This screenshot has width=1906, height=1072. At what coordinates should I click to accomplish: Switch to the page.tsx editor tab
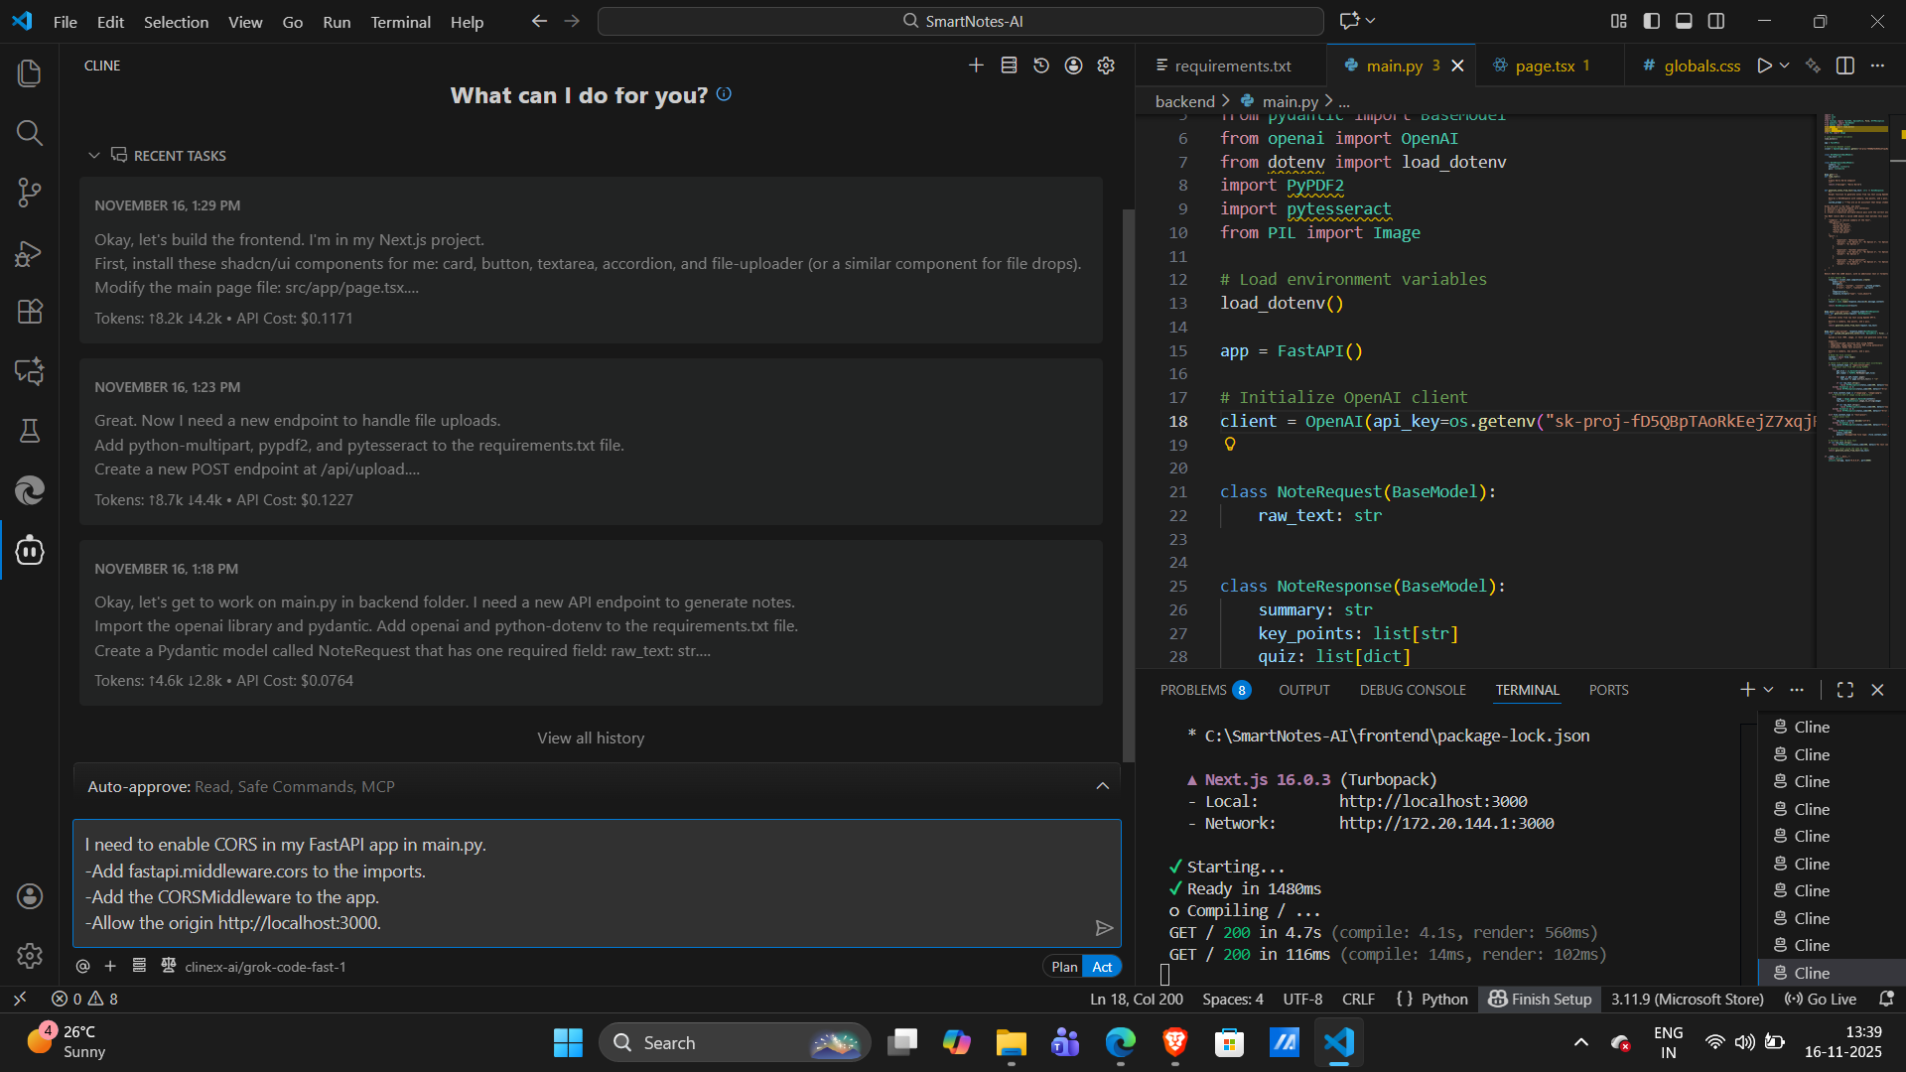(1545, 66)
